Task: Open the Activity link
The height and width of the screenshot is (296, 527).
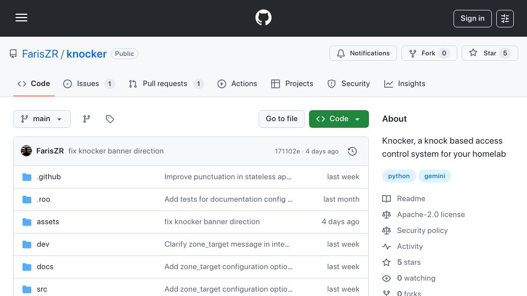Action: point(410,246)
